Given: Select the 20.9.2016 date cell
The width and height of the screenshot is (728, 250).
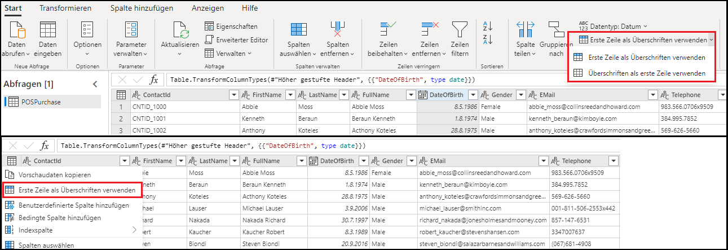Looking at the screenshot, I should point(338,244).
